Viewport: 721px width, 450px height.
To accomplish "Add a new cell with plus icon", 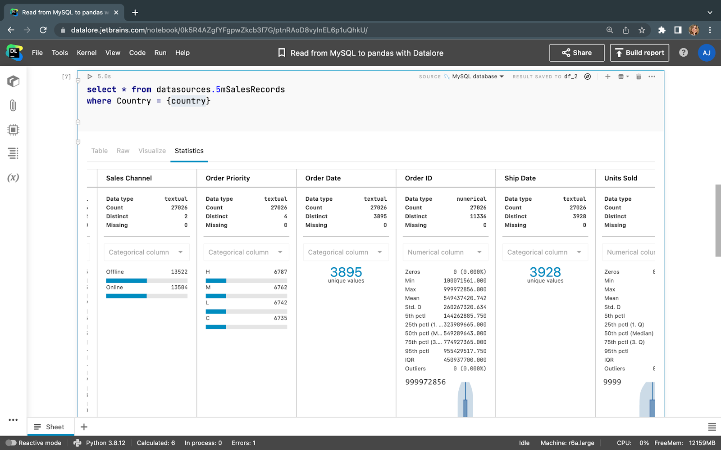I will 607,76.
